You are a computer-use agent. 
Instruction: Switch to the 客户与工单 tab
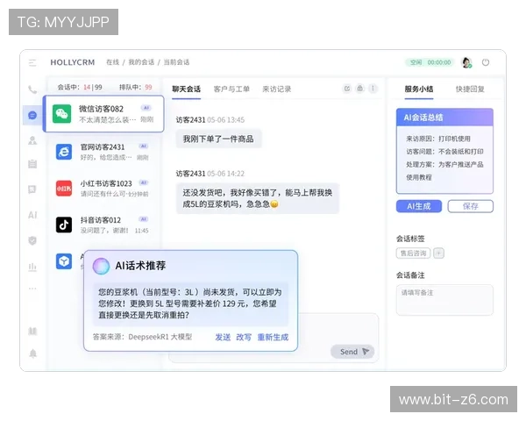pyautogui.click(x=231, y=89)
